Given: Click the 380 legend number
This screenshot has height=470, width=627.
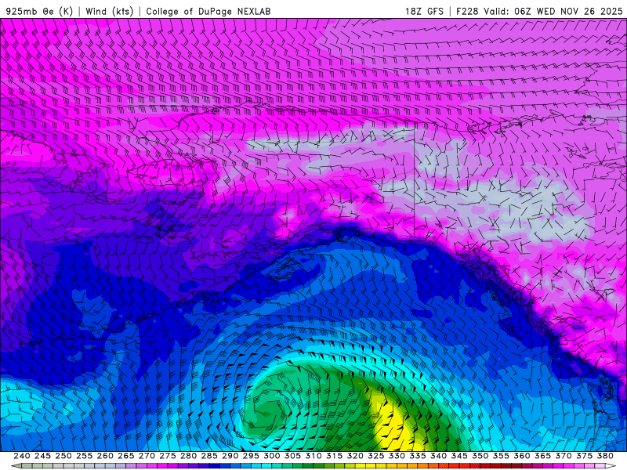Looking at the screenshot, I should pyautogui.click(x=605, y=456).
